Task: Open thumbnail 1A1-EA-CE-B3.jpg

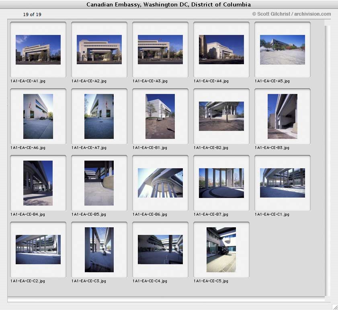Action: pyautogui.click(x=283, y=116)
